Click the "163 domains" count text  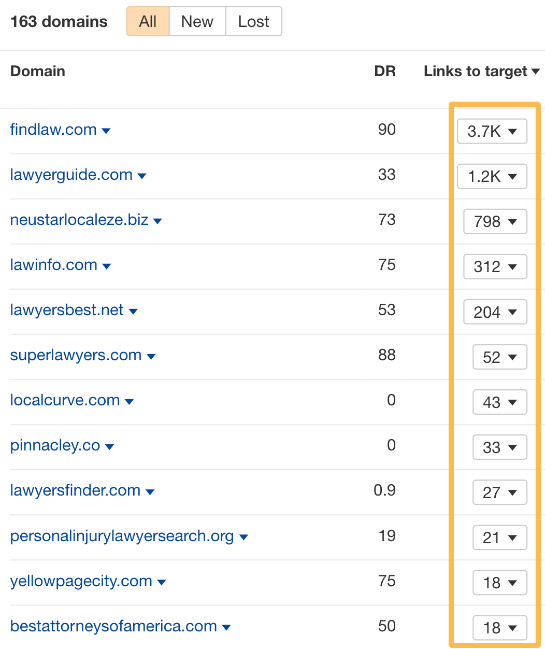[59, 21]
